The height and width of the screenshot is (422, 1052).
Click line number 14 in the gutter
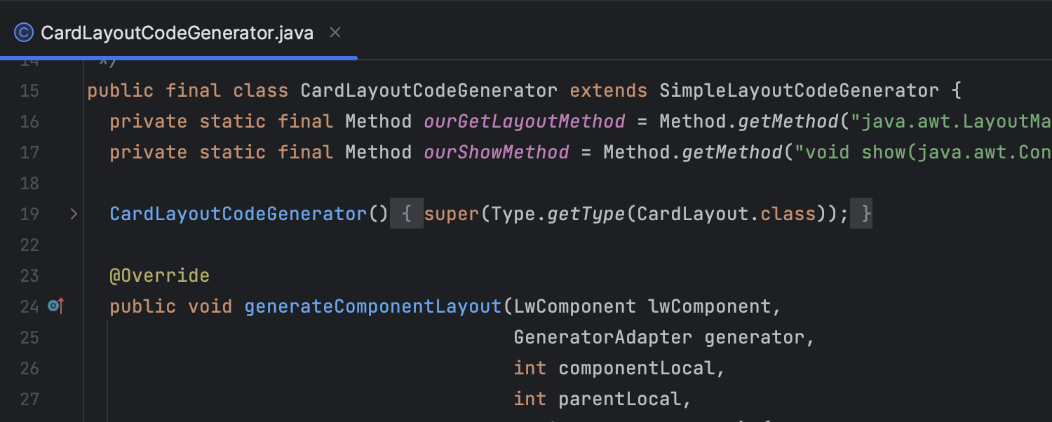[x=29, y=60]
